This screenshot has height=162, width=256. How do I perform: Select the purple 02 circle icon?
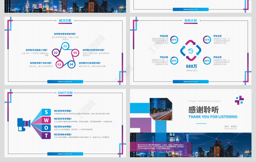[56, 53]
